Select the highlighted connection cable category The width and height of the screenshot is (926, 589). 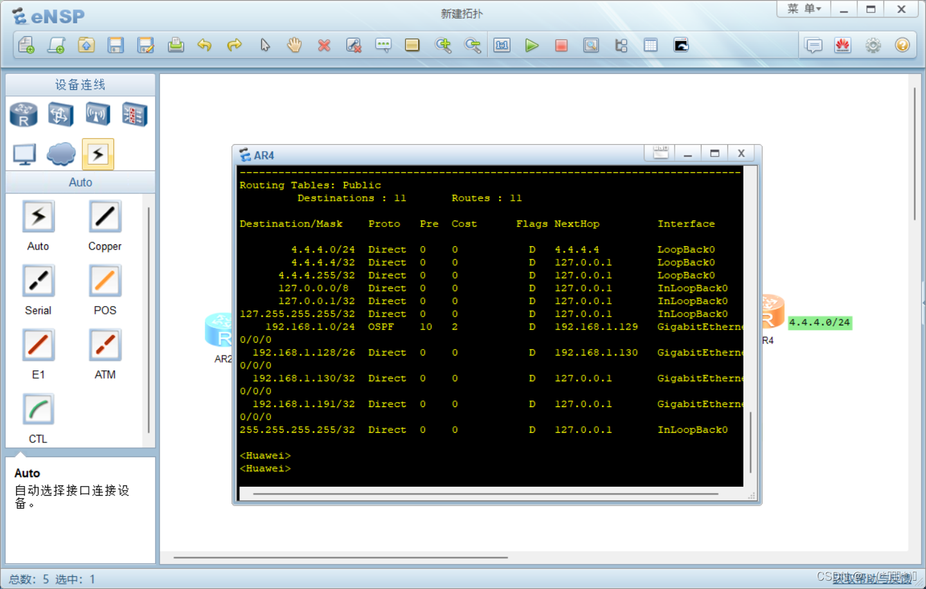coord(98,154)
